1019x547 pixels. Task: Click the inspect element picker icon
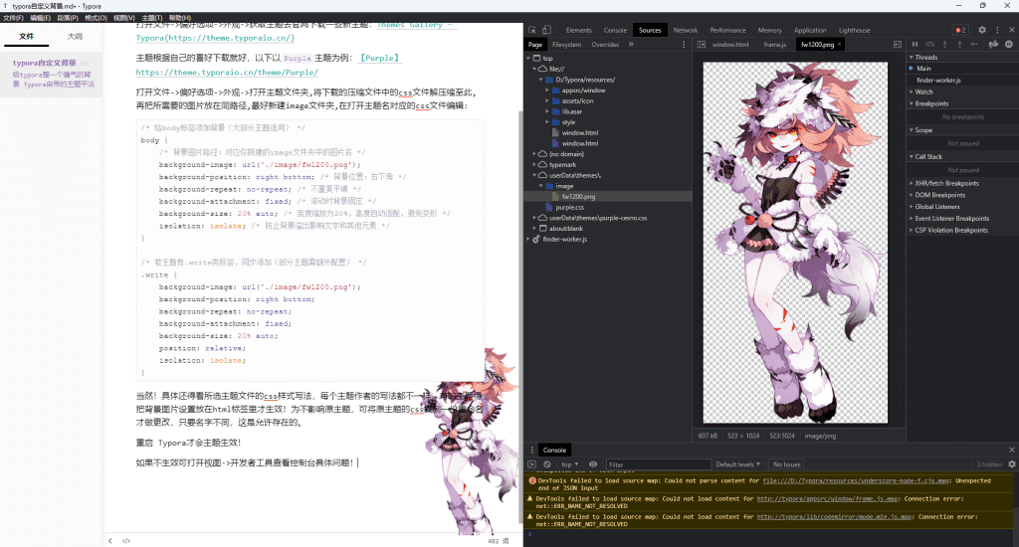tap(533, 31)
